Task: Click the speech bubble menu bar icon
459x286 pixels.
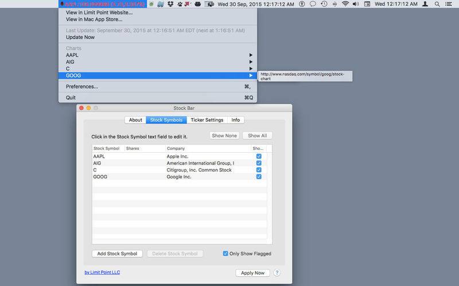Action: click(x=313, y=4)
